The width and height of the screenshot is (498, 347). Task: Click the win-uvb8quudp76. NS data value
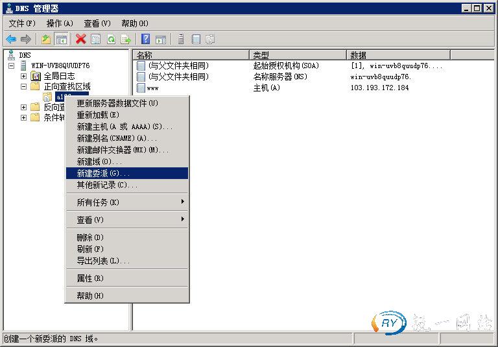pyautogui.click(x=381, y=77)
